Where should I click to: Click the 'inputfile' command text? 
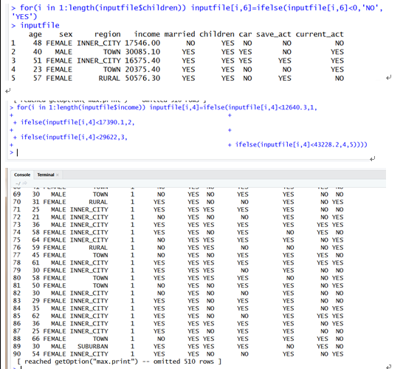(x=40, y=25)
